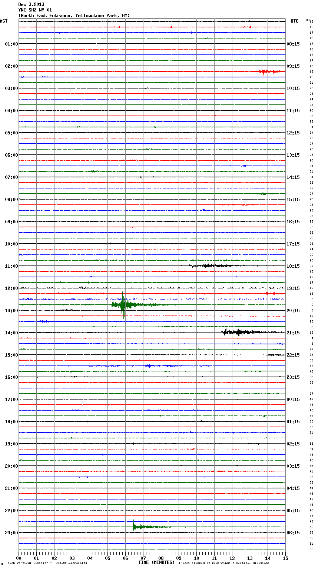Click the 06:15 UTC time label

[293, 533]
